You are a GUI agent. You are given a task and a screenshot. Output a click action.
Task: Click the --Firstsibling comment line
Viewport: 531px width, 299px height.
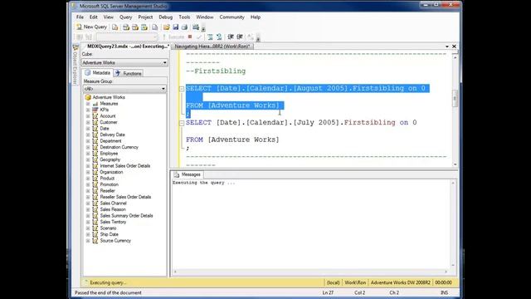(216, 71)
